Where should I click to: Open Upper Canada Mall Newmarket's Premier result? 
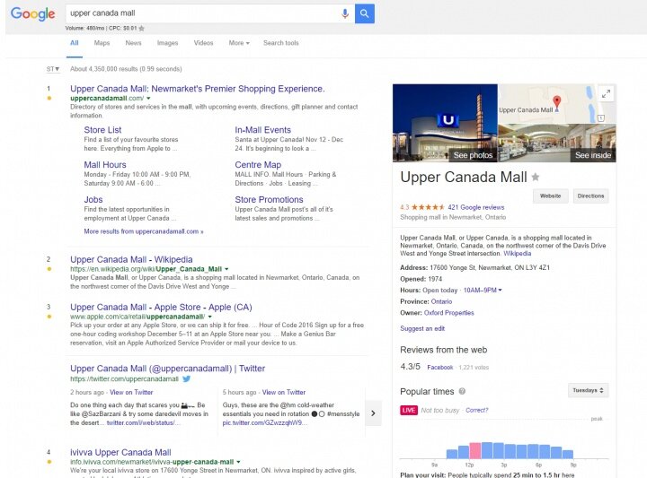tap(197, 89)
